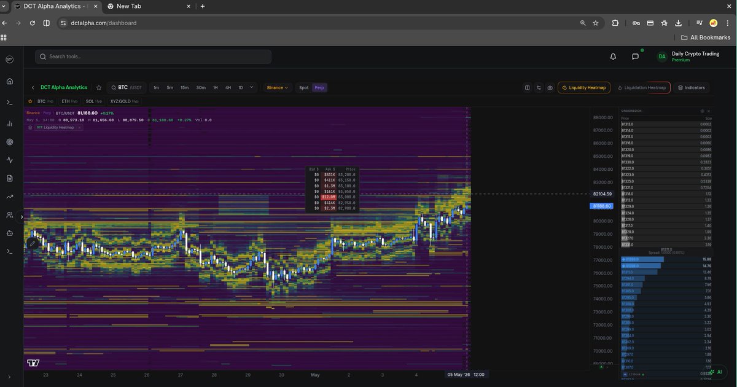Bookmark this page with the star
This screenshot has width=737, height=387.
(595, 23)
